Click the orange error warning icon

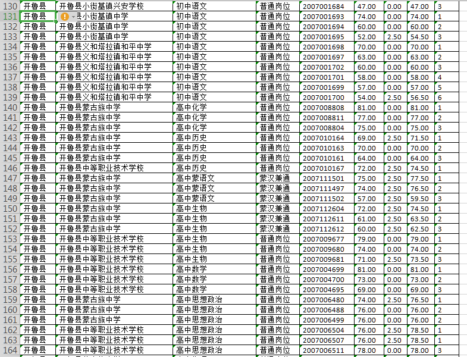pos(64,17)
